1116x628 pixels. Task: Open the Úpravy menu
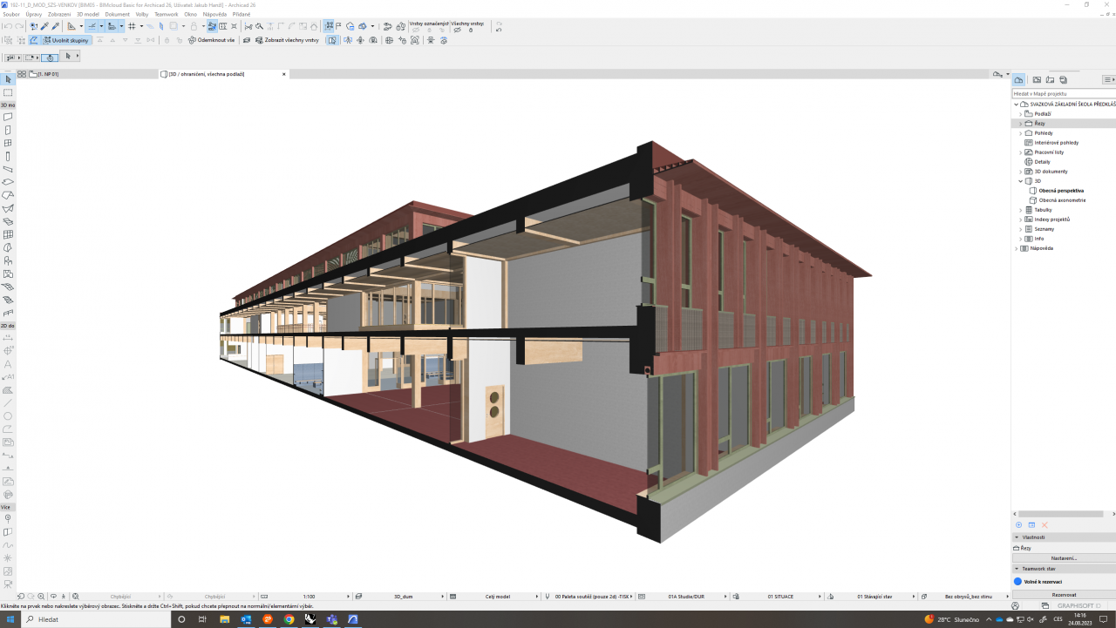34,15
